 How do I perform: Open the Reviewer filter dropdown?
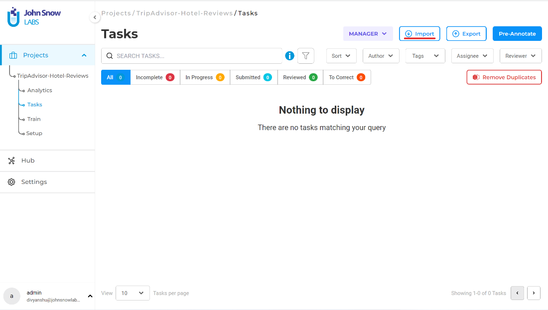pyautogui.click(x=521, y=56)
